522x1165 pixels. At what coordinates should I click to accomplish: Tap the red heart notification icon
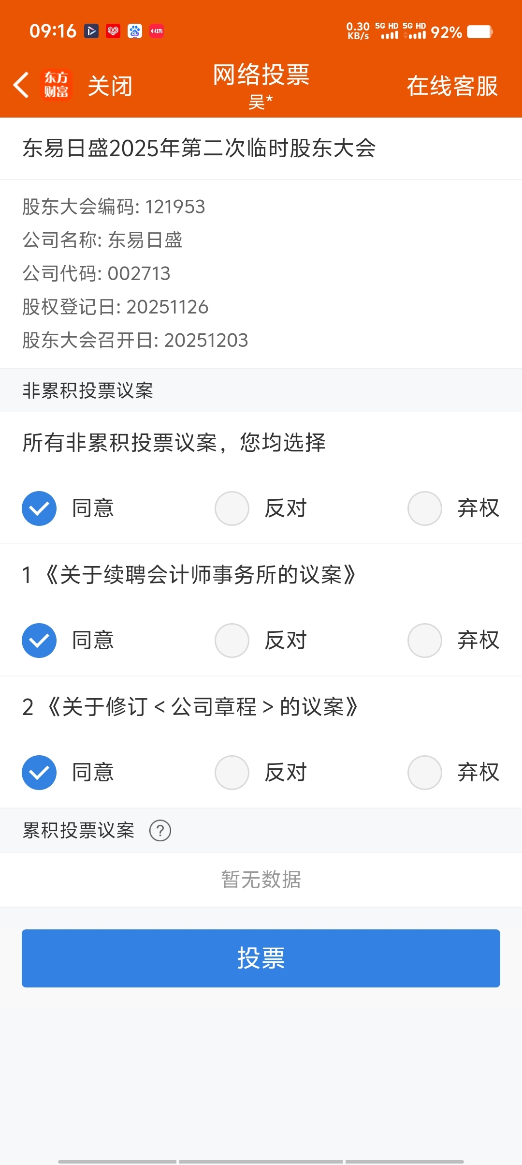coord(113,31)
